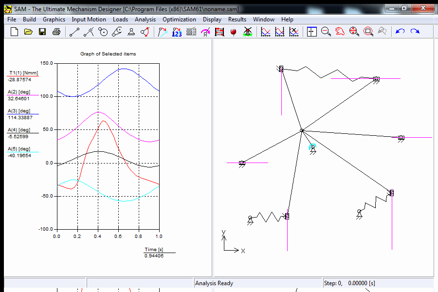Open the Optimization menu
This screenshot has height=292, width=438.
click(x=179, y=19)
